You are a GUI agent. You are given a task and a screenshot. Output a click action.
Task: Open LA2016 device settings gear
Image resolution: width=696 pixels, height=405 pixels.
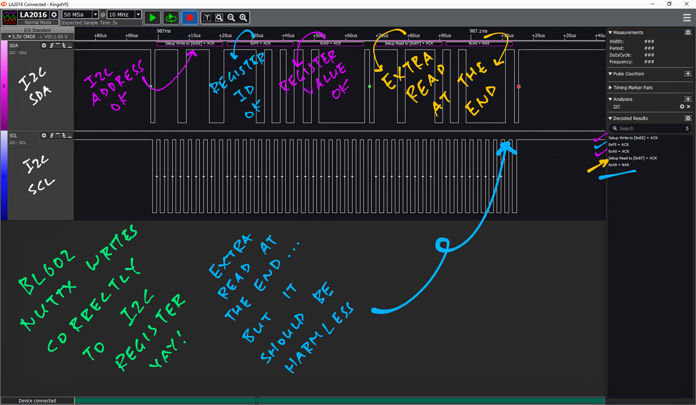click(54, 15)
